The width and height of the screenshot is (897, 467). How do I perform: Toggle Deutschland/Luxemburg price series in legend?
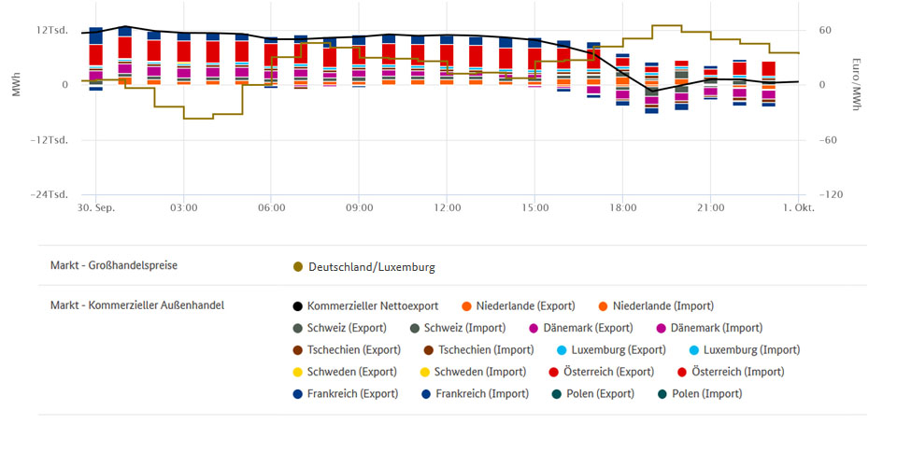point(363,267)
